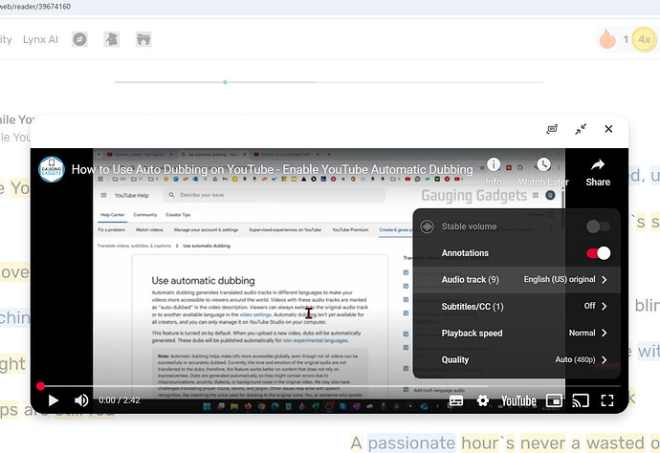Toggle subtitles button in player bar
Viewport: 660px width, 453px height.
(x=456, y=400)
